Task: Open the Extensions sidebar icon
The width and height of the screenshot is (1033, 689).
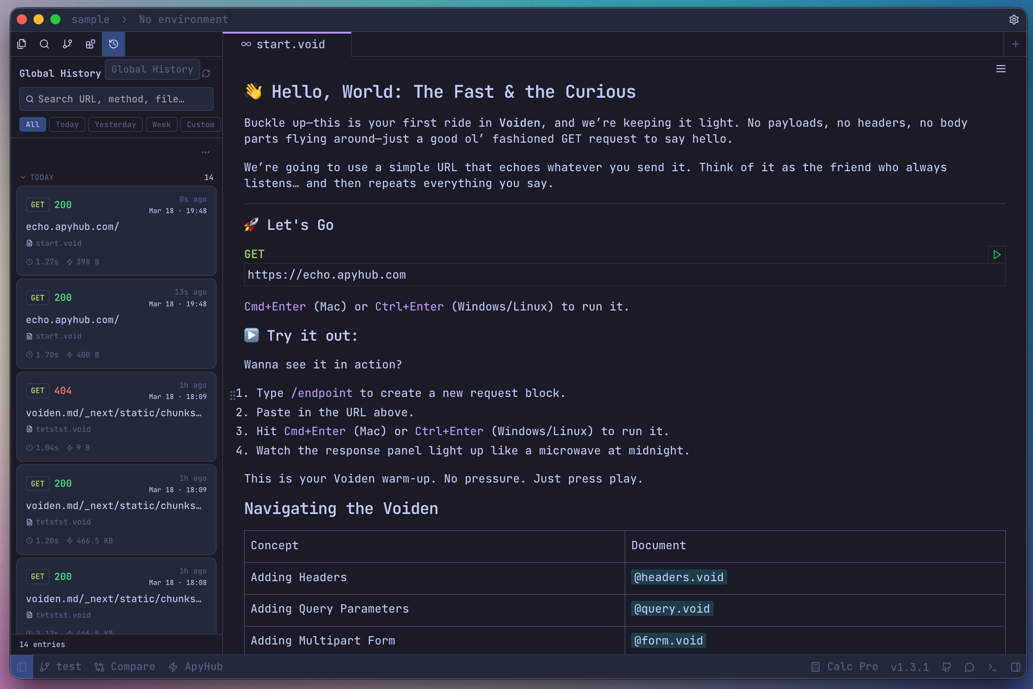Action: coord(90,44)
